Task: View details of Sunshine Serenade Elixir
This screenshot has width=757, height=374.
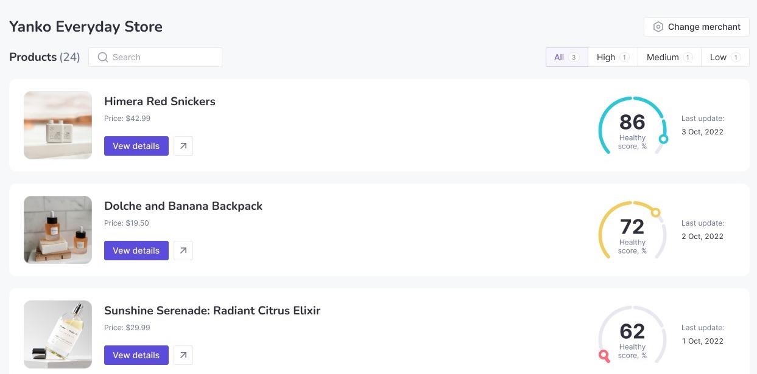Action: point(136,355)
